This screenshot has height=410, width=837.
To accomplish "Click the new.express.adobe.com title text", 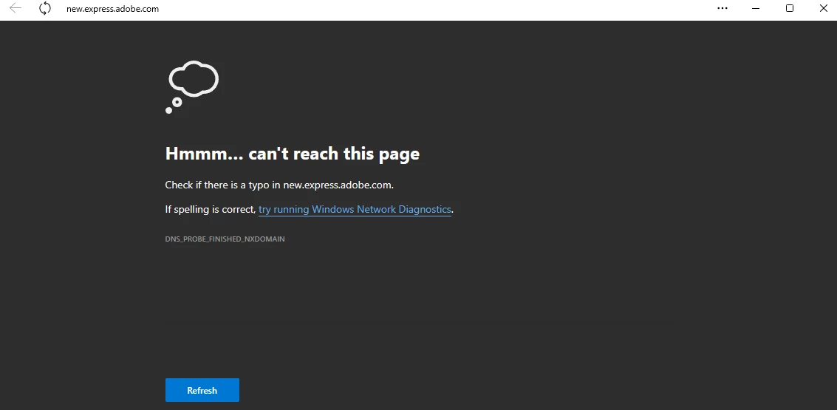I will pos(112,9).
